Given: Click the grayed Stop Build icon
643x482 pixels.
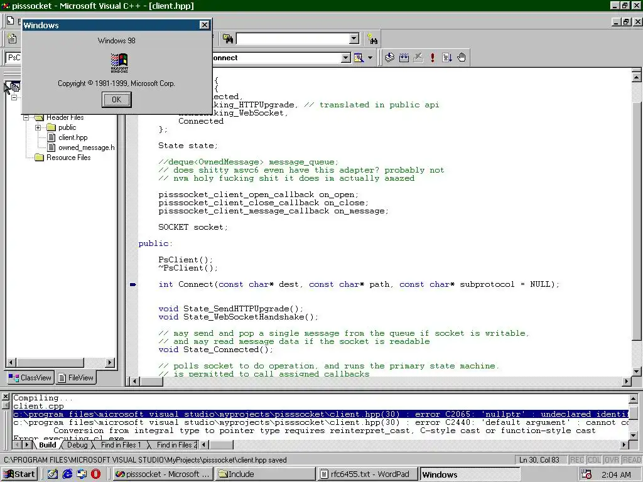Looking at the screenshot, I should (418, 58).
